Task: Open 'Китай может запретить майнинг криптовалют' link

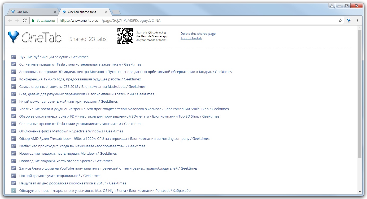Action: (68, 101)
